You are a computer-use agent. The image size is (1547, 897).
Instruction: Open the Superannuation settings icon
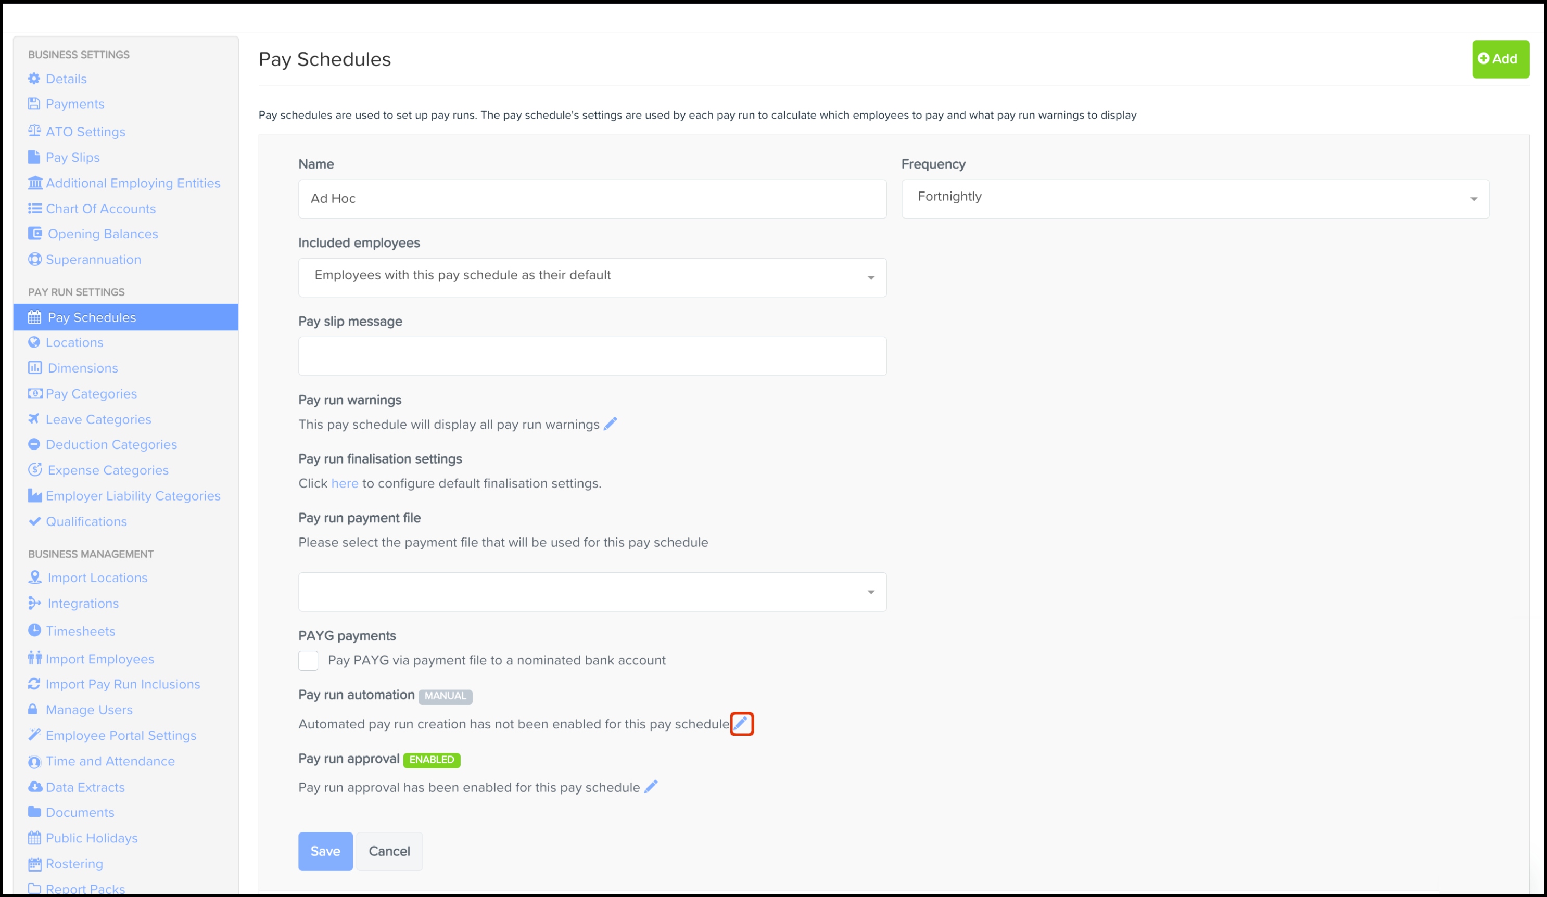point(35,259)
